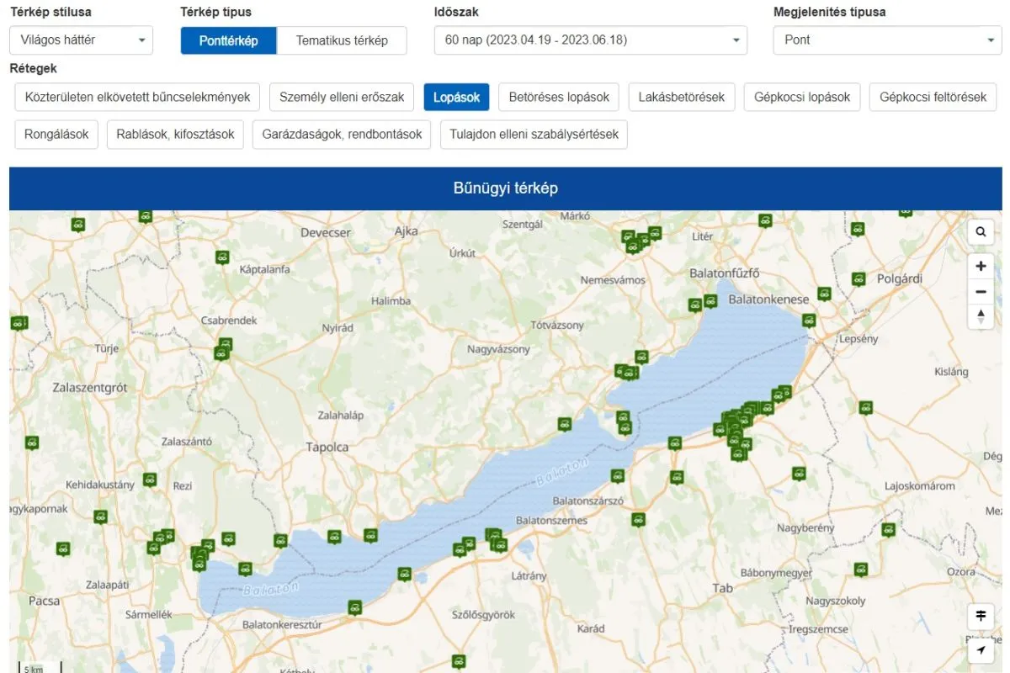
Task: Reset map bearing with compass icon
Action: tap(981, 316)
